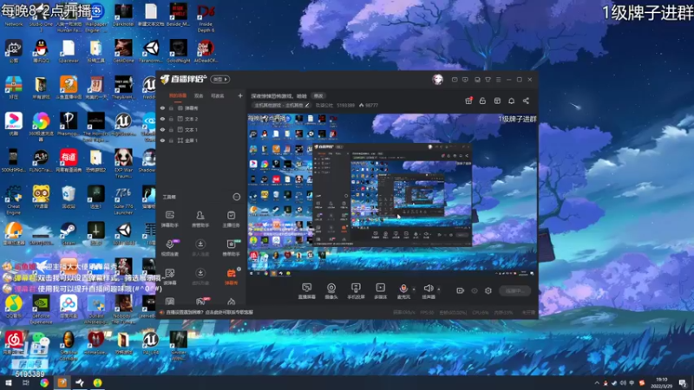Lock the 文本 2 source layer
This screenshot has width=694, height=390.
[171, 119]
